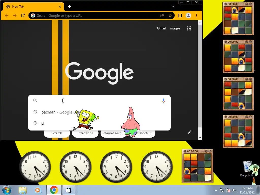
Task: Click the rightmost clock gadget
Action: [157, 167]
